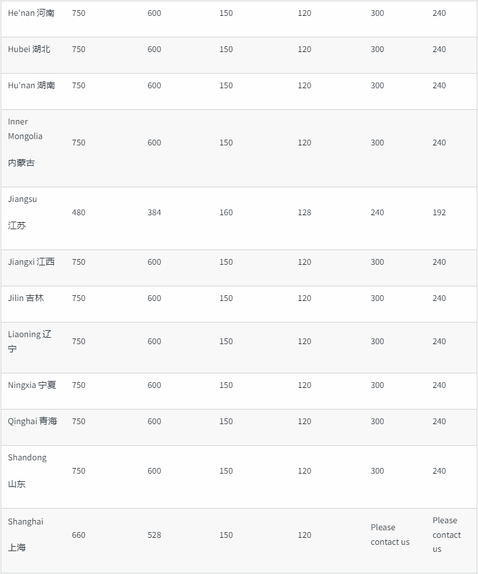This screenshot has height=574, width=478.
Task: Click the two-line 'Please contact us' cell
Action: tap(390, 535)
